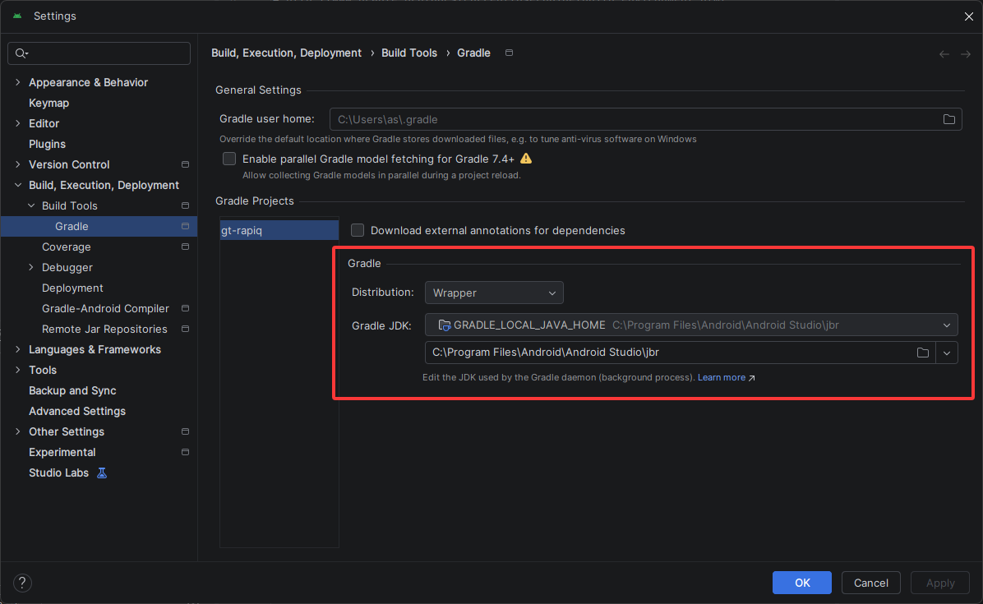Click project marker icon next to Experimental
983x604 pixels.
[185, 452]
